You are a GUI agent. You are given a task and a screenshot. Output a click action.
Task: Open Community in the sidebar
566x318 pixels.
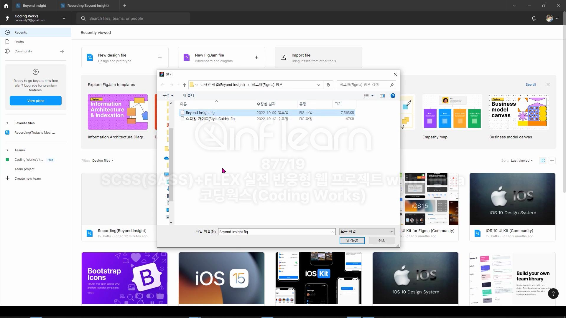click(23, 51)
